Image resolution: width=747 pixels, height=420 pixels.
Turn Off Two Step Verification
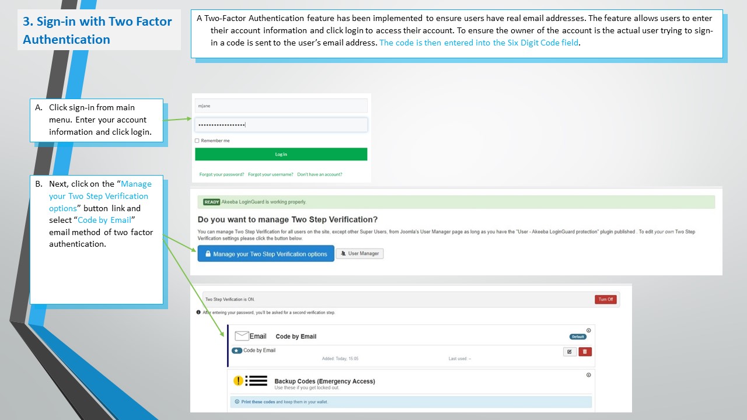pos(605,299)
